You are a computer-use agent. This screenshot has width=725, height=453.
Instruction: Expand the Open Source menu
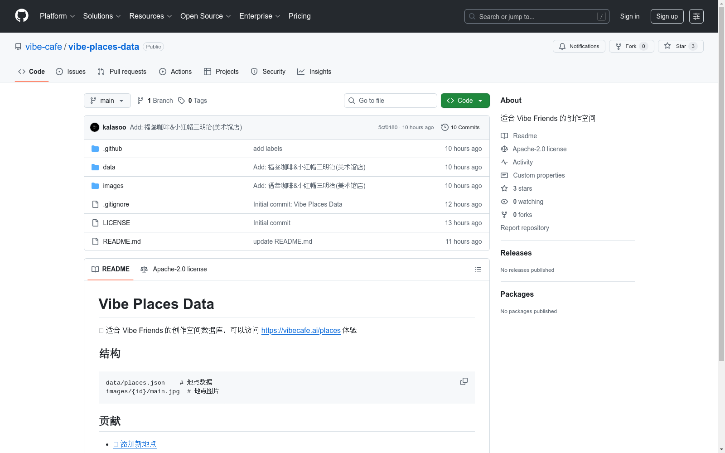(x=206, y=16)
